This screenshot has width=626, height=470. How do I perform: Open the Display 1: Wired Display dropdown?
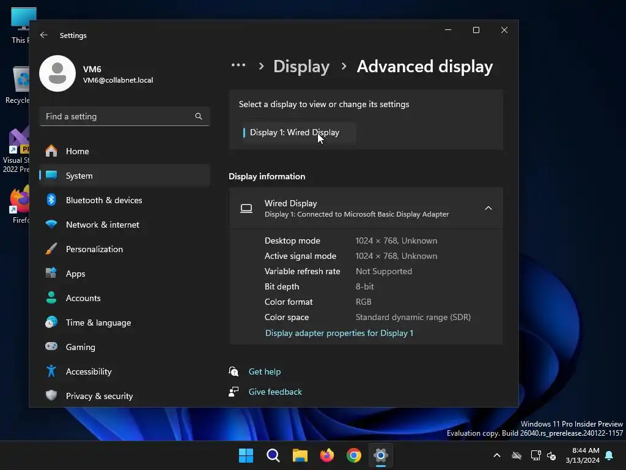(298, 132)
